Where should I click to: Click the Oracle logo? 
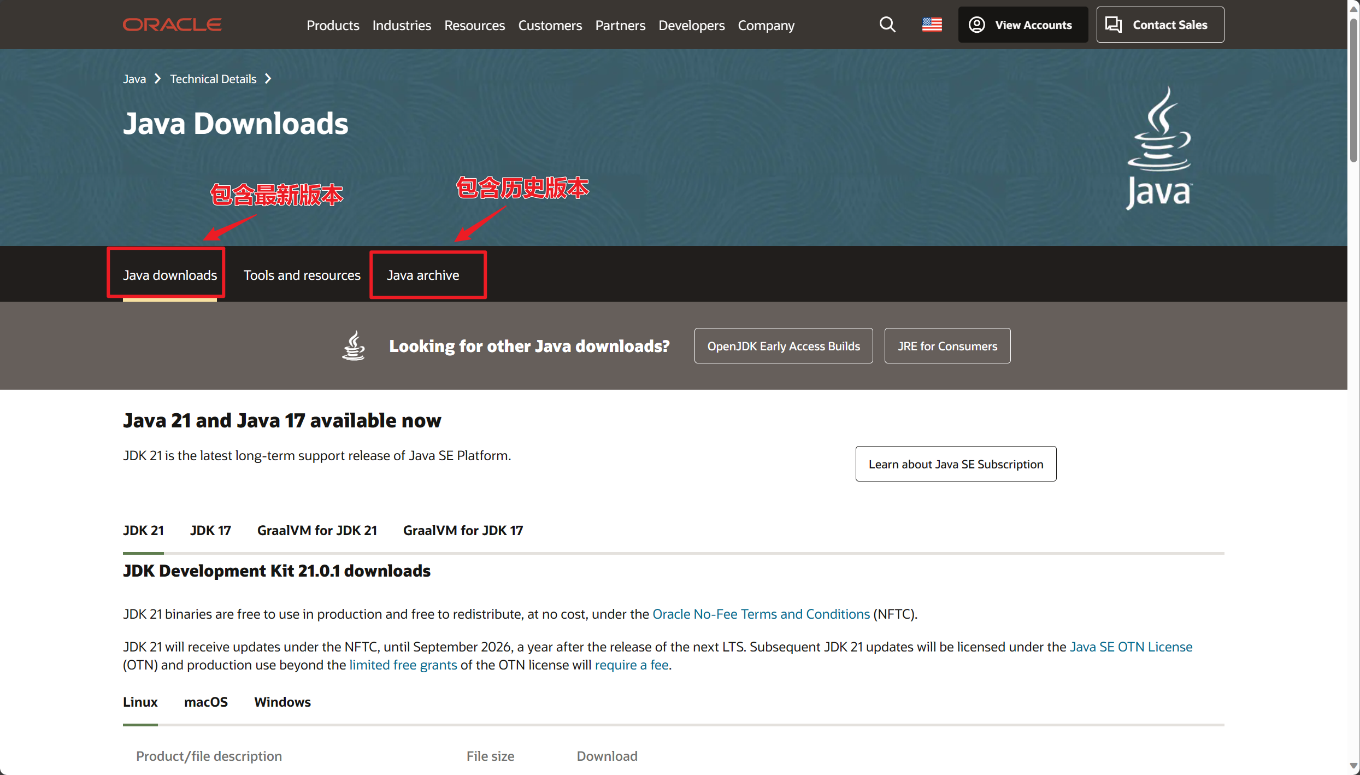pos(172,25)
